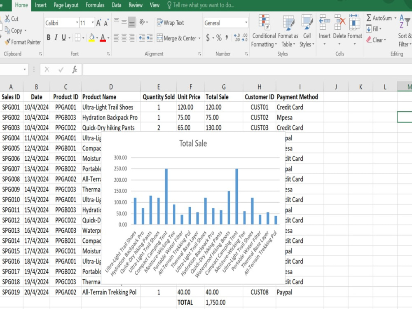This screenshot has height=309, width=412.
Task: Open the General number format dropdown
Action: point(246,23)
